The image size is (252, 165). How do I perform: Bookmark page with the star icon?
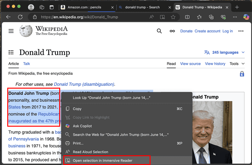click(173, 17)
